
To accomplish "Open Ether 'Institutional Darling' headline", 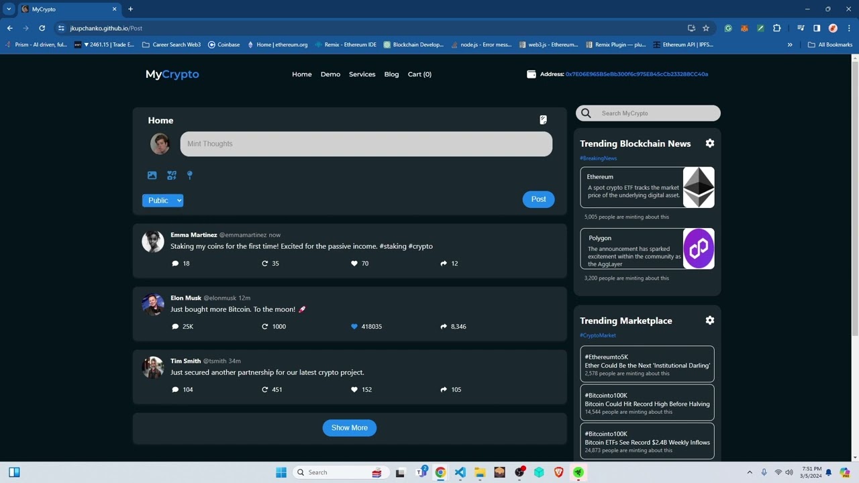I will pos(647,366).
